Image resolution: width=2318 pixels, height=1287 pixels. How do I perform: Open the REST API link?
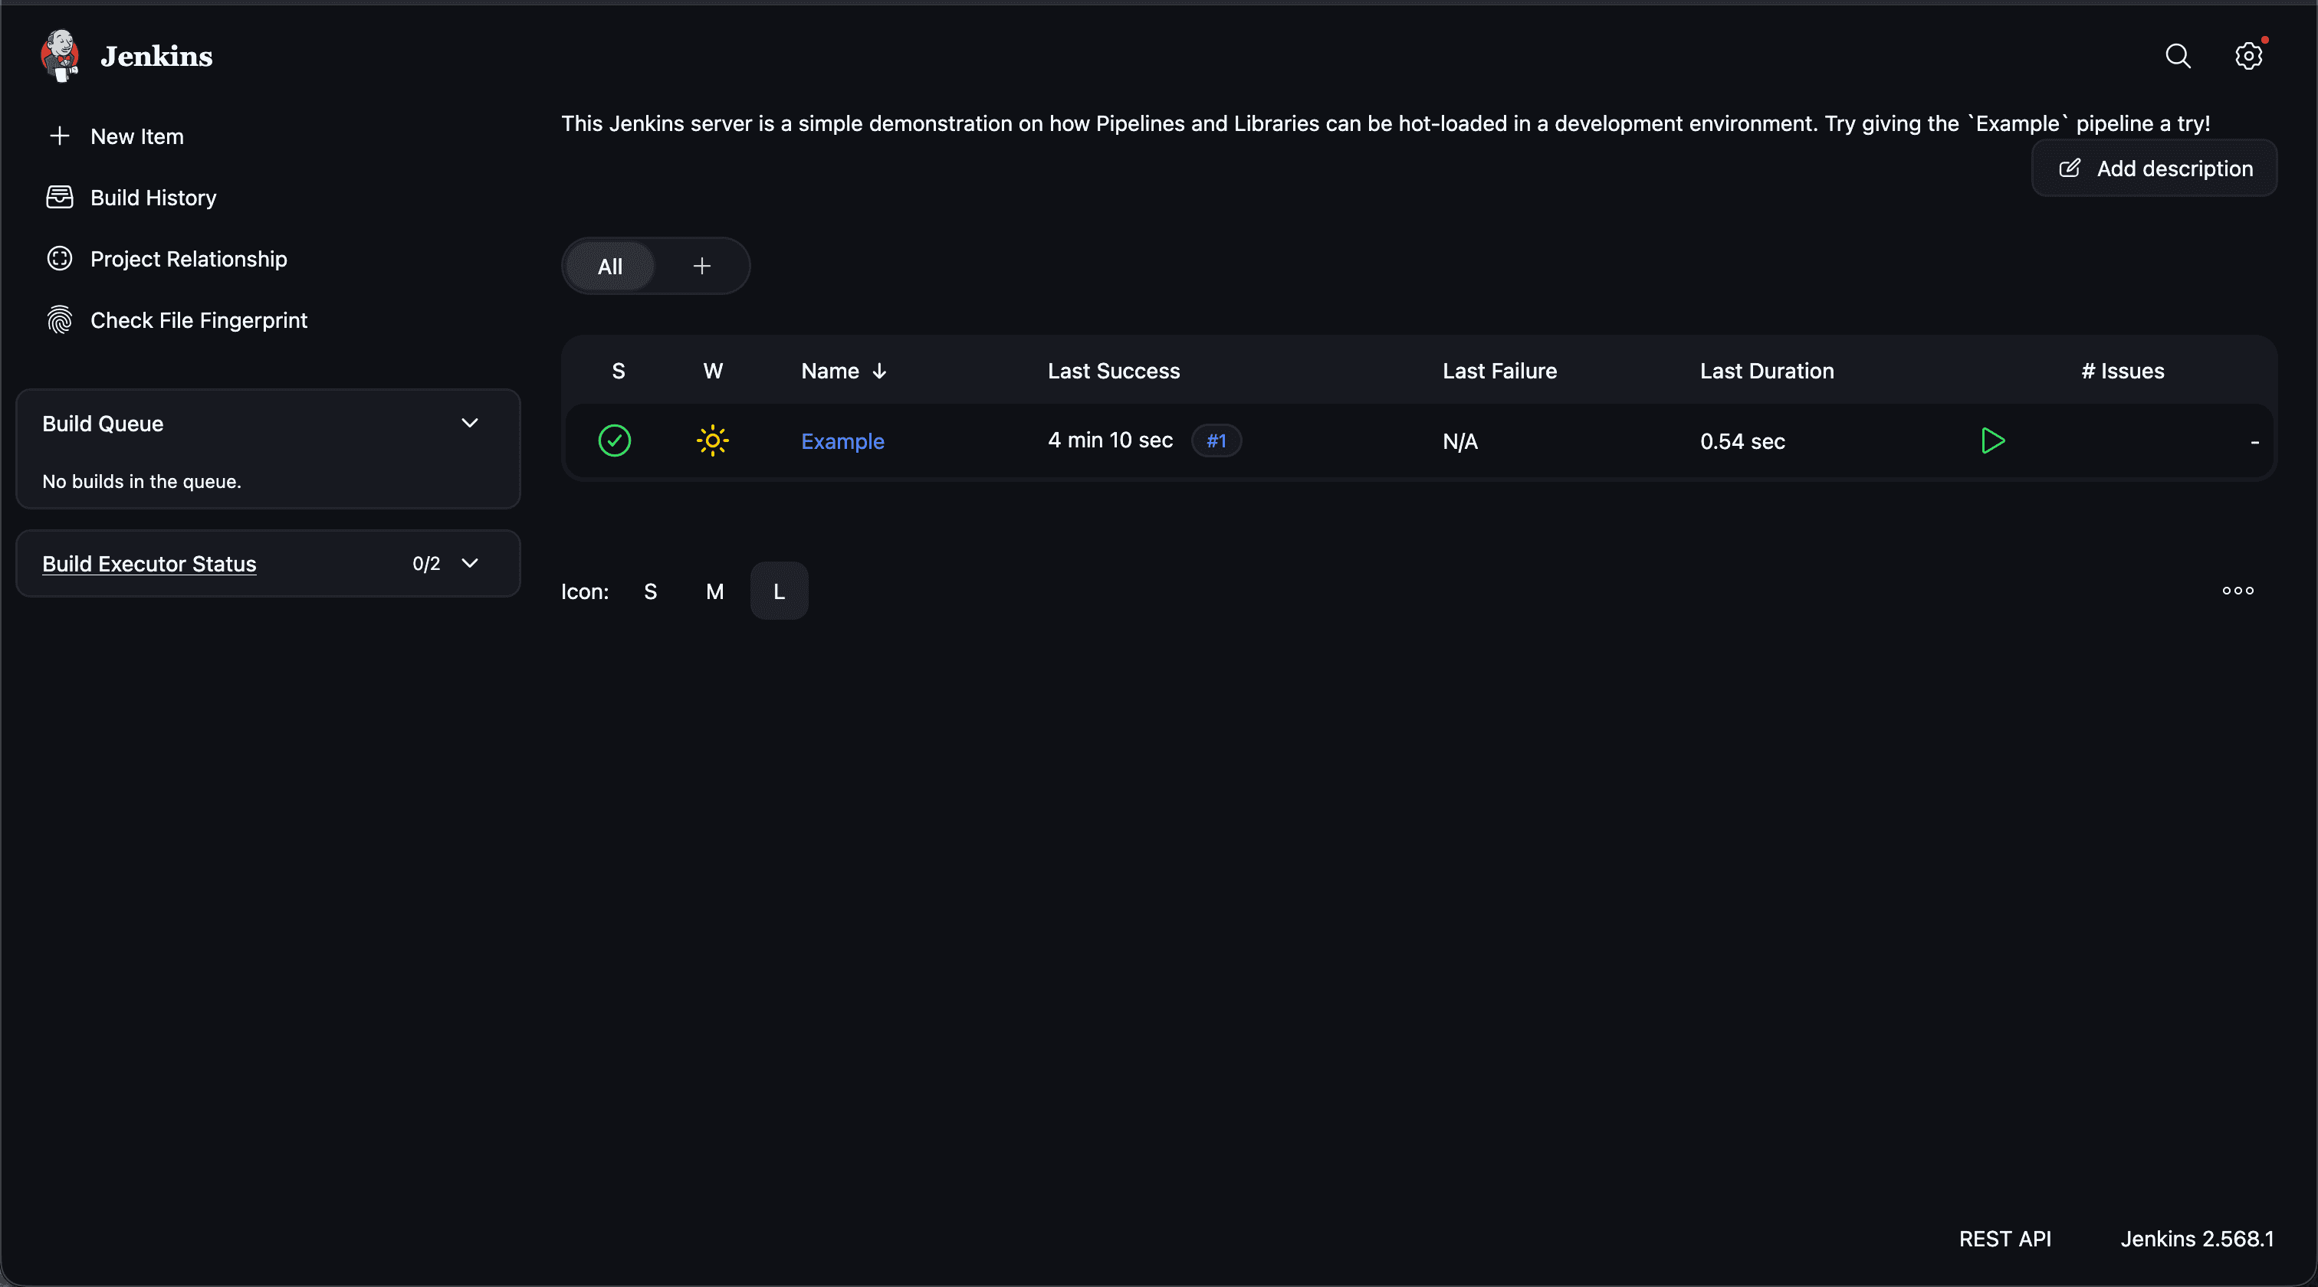(x=2004, y=1239)
